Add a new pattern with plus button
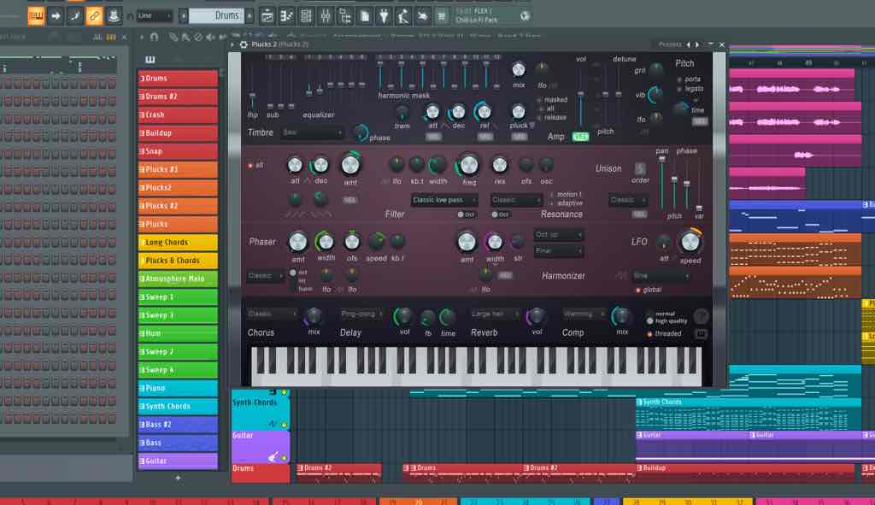Screen dimensions: 875x505 click(x=178, y=479)
